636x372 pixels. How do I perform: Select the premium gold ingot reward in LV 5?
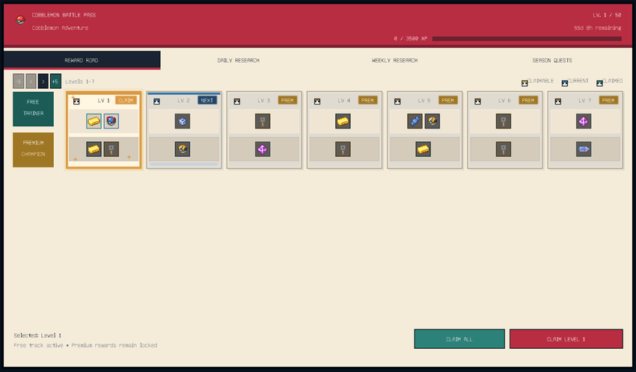[423, 149]
